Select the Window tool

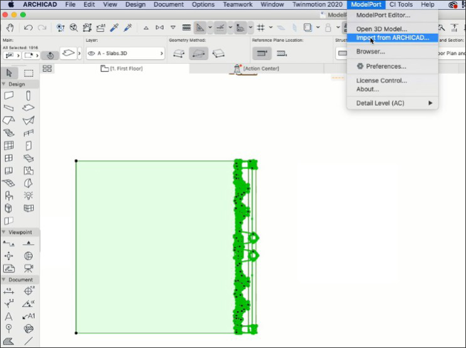(x=9, y=158)
